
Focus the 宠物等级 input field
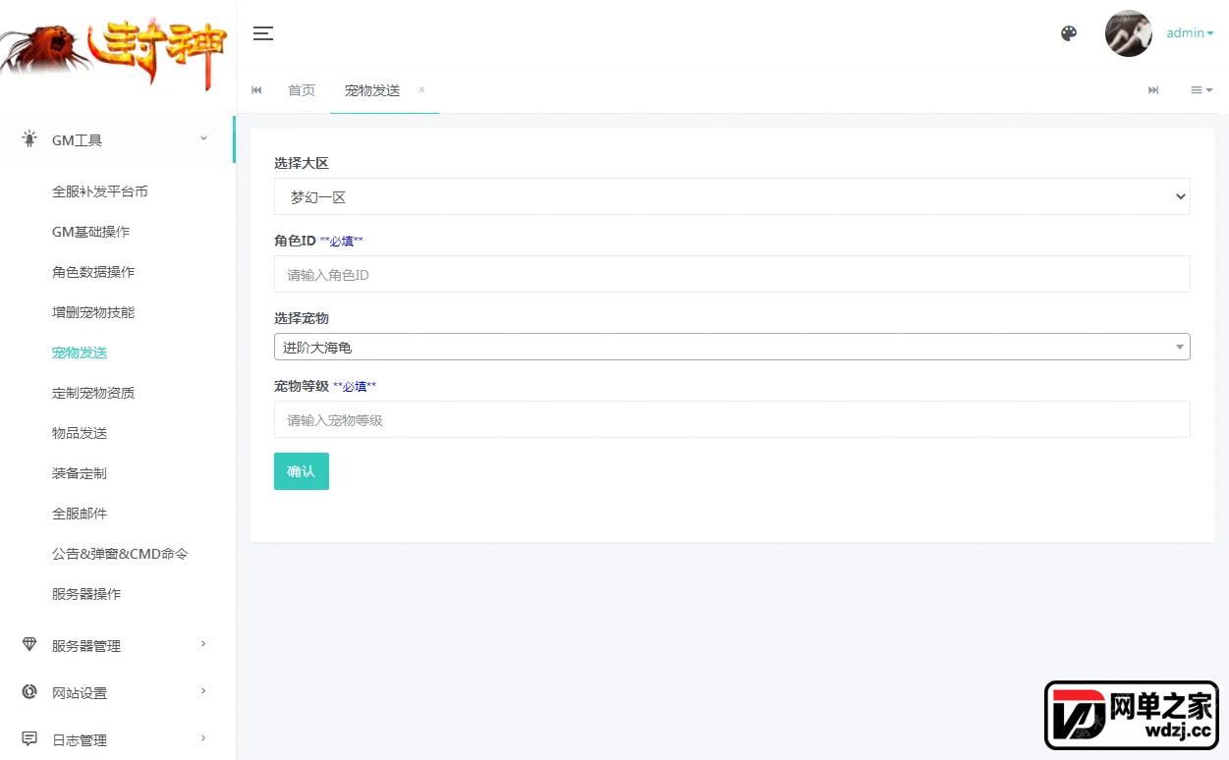(732, 419)
